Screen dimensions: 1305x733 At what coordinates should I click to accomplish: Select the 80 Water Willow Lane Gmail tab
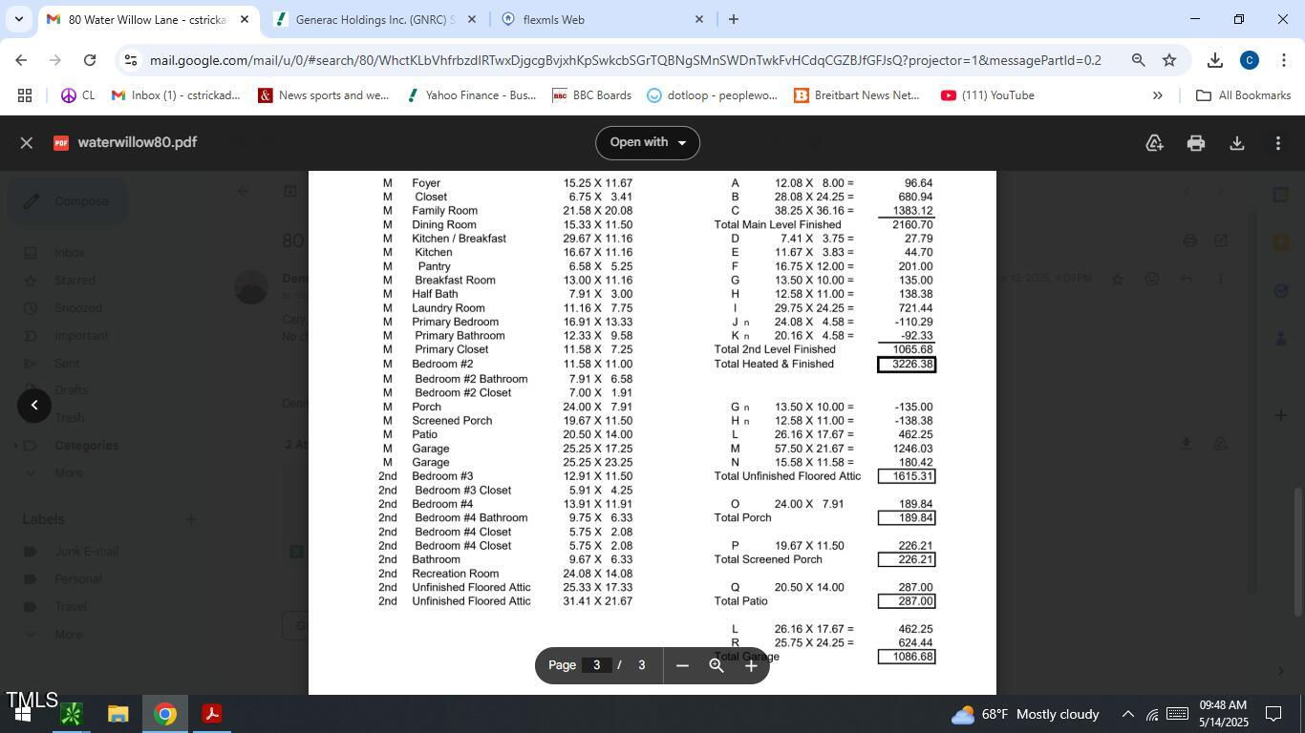coord(148,19)
